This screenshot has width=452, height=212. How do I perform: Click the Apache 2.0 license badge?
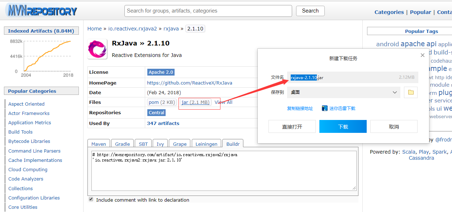click(x=161, y=72)
